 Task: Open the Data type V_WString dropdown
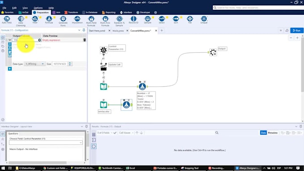[x=34, y=64]
